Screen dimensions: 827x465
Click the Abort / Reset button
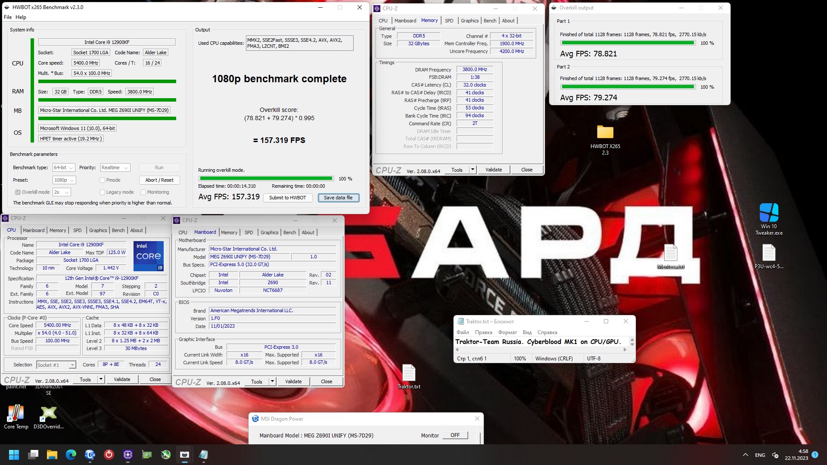click(159, 180)
